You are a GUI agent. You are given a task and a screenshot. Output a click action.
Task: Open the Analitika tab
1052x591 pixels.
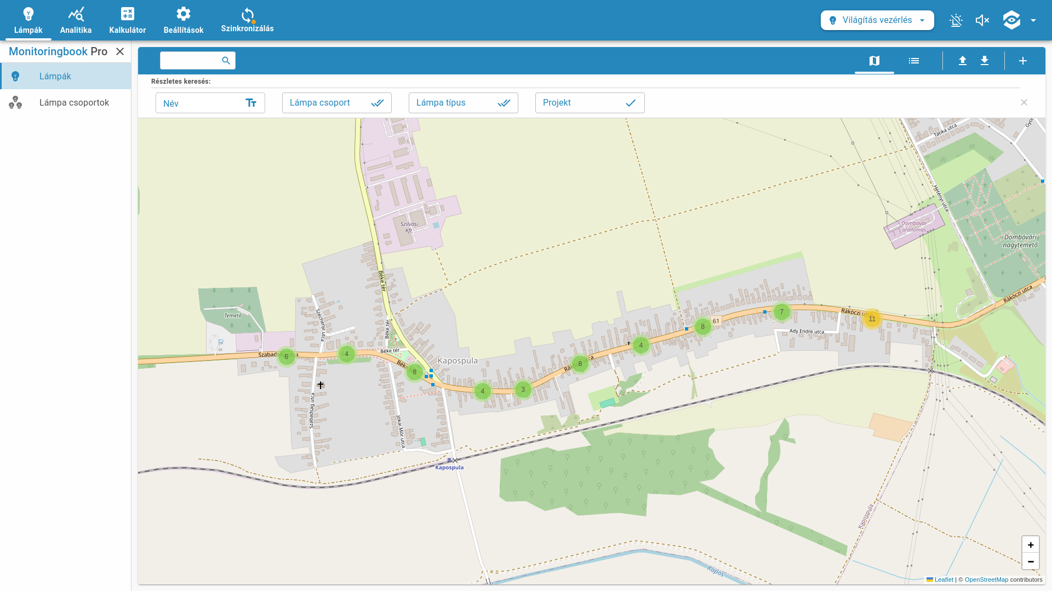coord(76,21)
